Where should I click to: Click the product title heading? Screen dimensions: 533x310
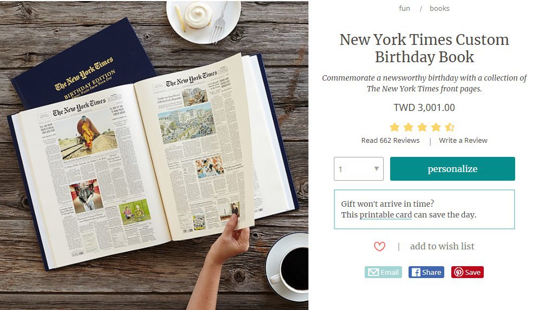tap(424, 48)
